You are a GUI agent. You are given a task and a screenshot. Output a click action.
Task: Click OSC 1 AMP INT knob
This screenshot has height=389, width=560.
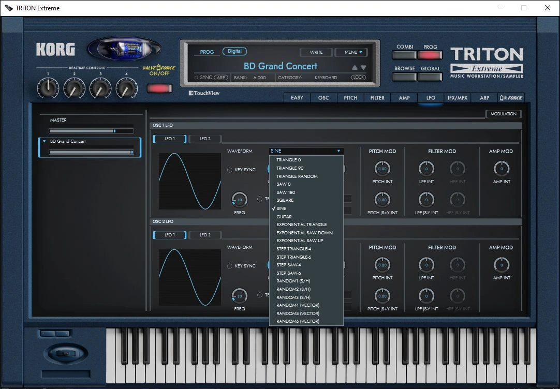(502, 169)
